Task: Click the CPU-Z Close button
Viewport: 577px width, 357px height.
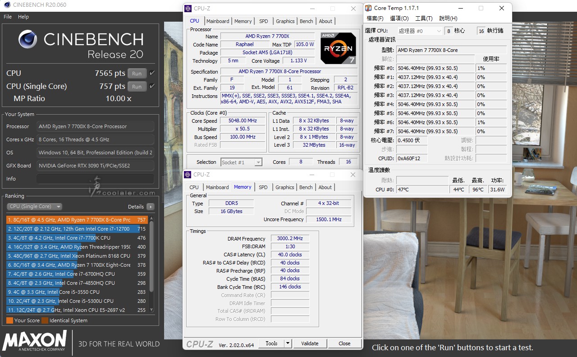Action: coord(344,343)
